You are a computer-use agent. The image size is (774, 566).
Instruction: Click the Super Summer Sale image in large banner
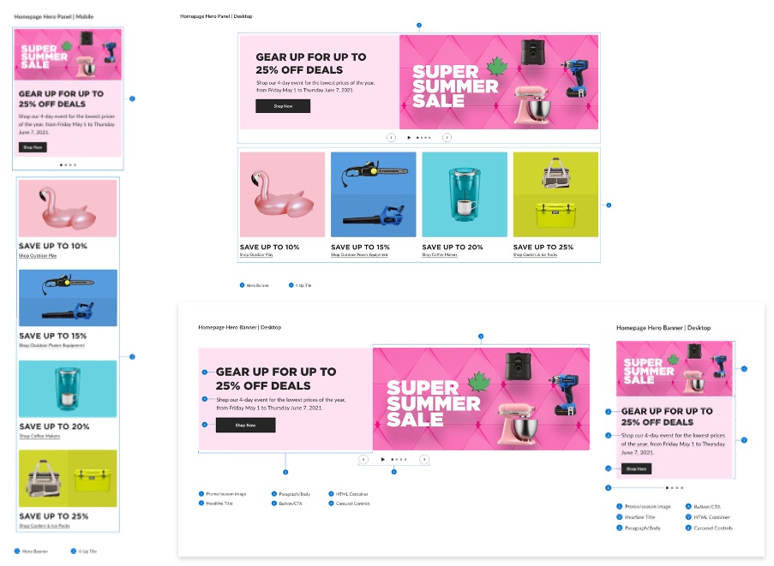click(x=481, y=399)
